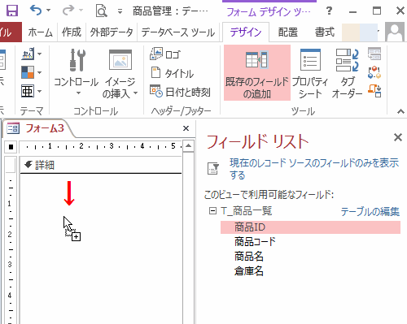Switch to the ホーム tab
This screenshot has height=324, width=407.
(40, 32)
